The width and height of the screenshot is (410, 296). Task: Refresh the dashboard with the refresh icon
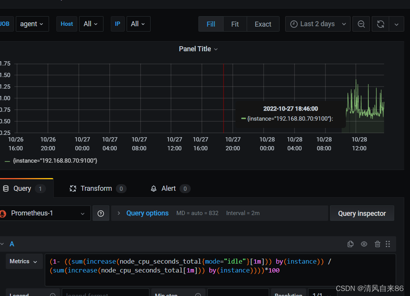click(x=381, y=24)
